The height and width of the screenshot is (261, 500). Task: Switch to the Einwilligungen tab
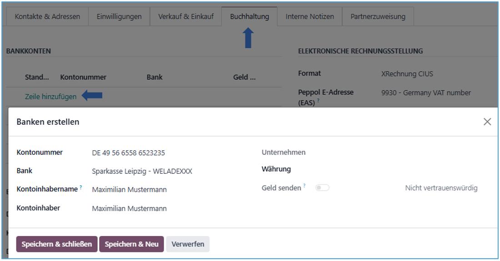point(119,16)
